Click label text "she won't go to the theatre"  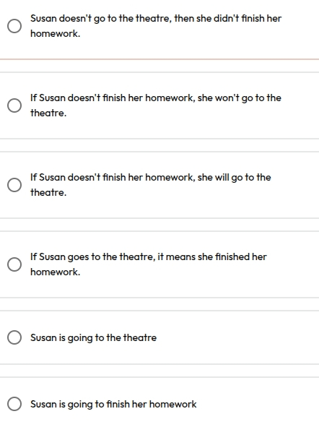(156, 105)
